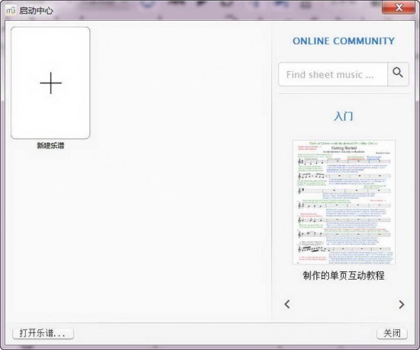Open the Getting Started tutorial thumbnail
Image resolution: width=420 pixels, height=350 pixels.
pyautogui.click(x=344, y=202)
